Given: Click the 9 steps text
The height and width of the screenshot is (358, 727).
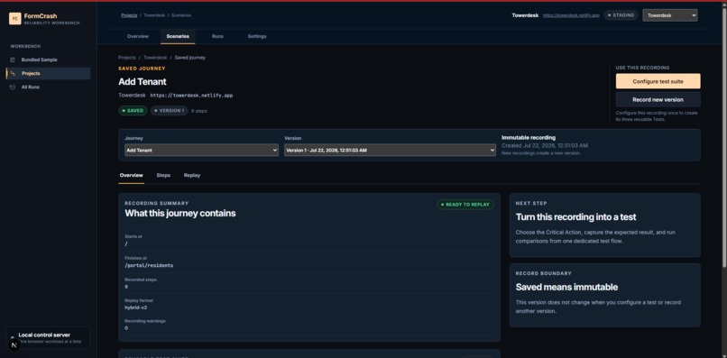Looking at the screenshot, I should click(x=199, y=111).
